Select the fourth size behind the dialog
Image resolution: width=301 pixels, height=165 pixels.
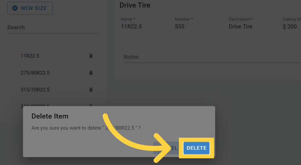[x=35, y=105]
